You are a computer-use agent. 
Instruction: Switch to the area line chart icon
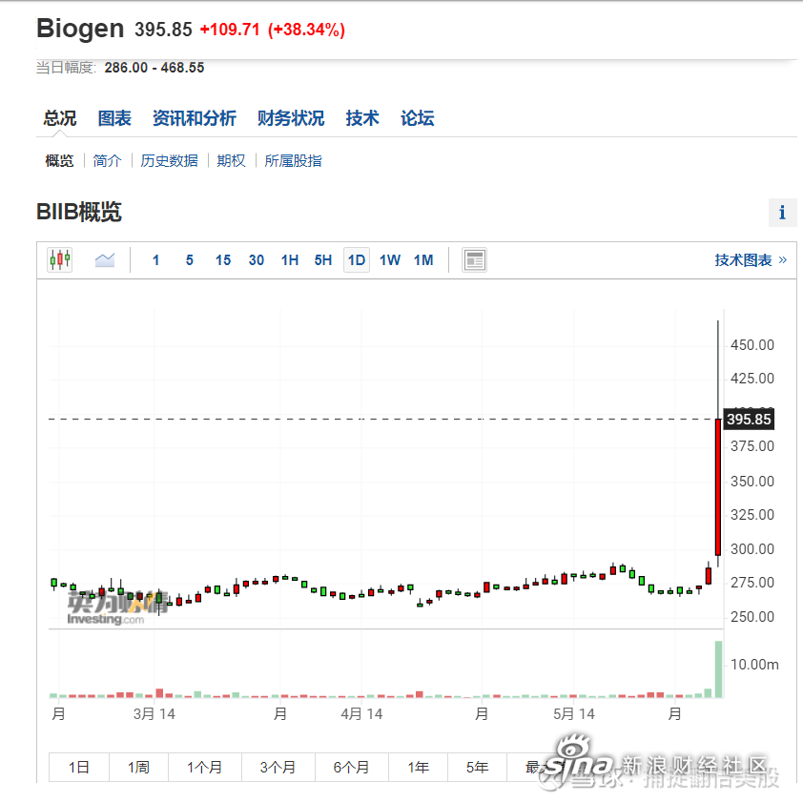tap(105, 260)
